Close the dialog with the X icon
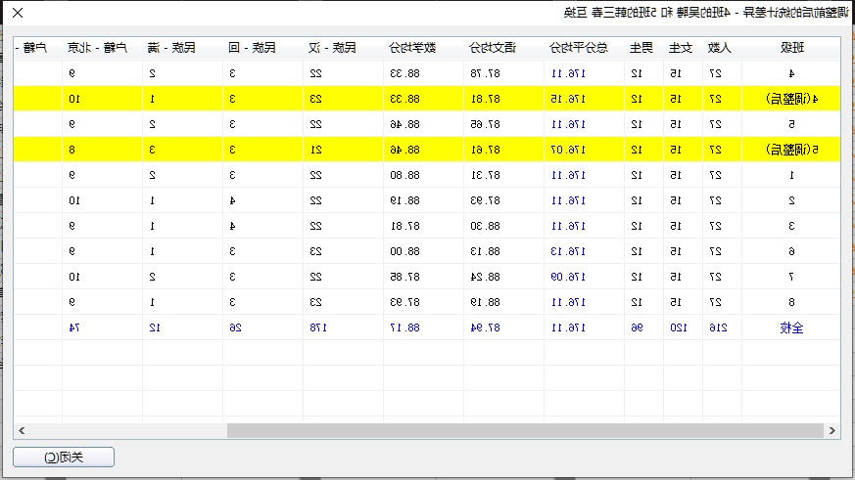 (x=18, y=13)
